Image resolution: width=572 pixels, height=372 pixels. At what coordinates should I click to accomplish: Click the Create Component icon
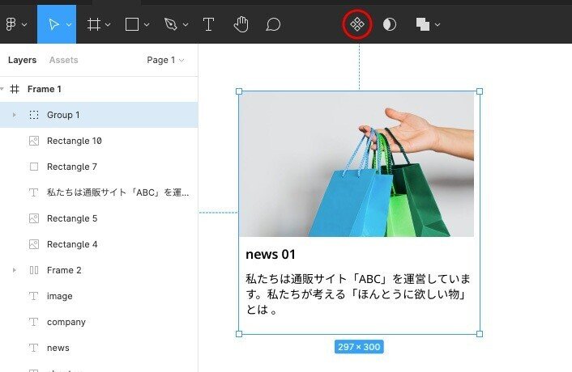[357, 24]
